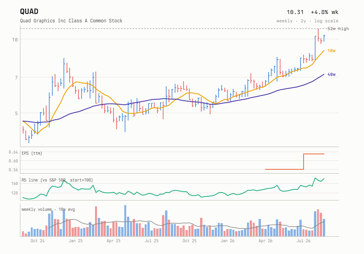
Task: Click price axis label 10
Action: 15,40
